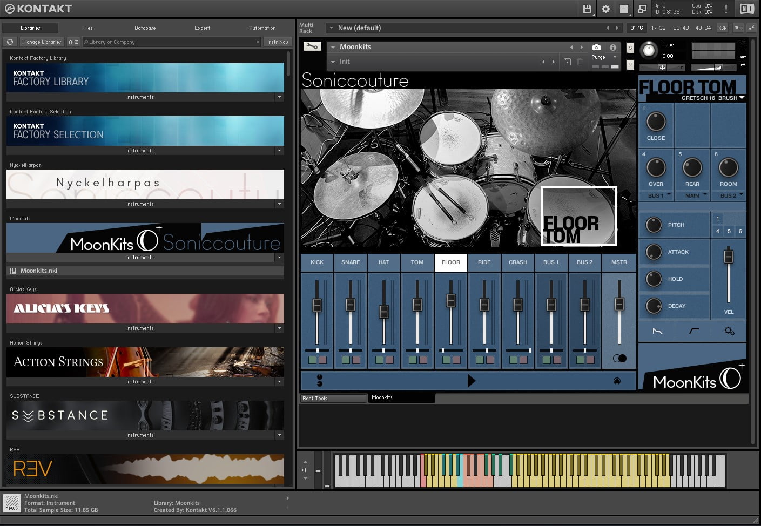Toggle green button under FLOOR channel
The image size is (761, 526).
tap(446, 360)
